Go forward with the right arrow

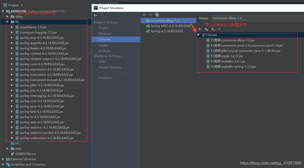[102, 15]
